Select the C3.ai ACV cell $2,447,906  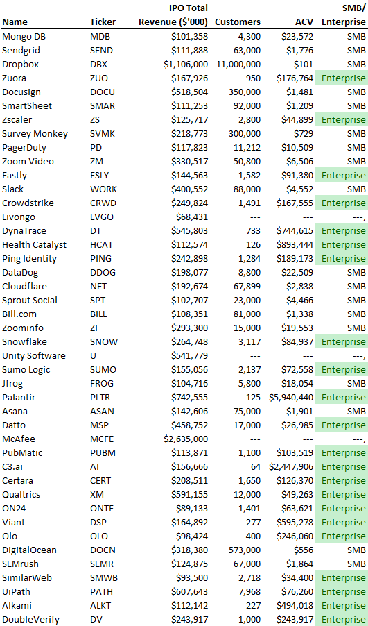click(x=291, y=466)
